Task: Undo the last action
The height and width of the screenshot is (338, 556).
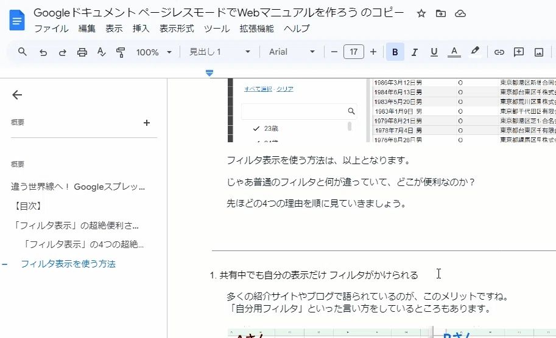Action: (x=43, y=52)
